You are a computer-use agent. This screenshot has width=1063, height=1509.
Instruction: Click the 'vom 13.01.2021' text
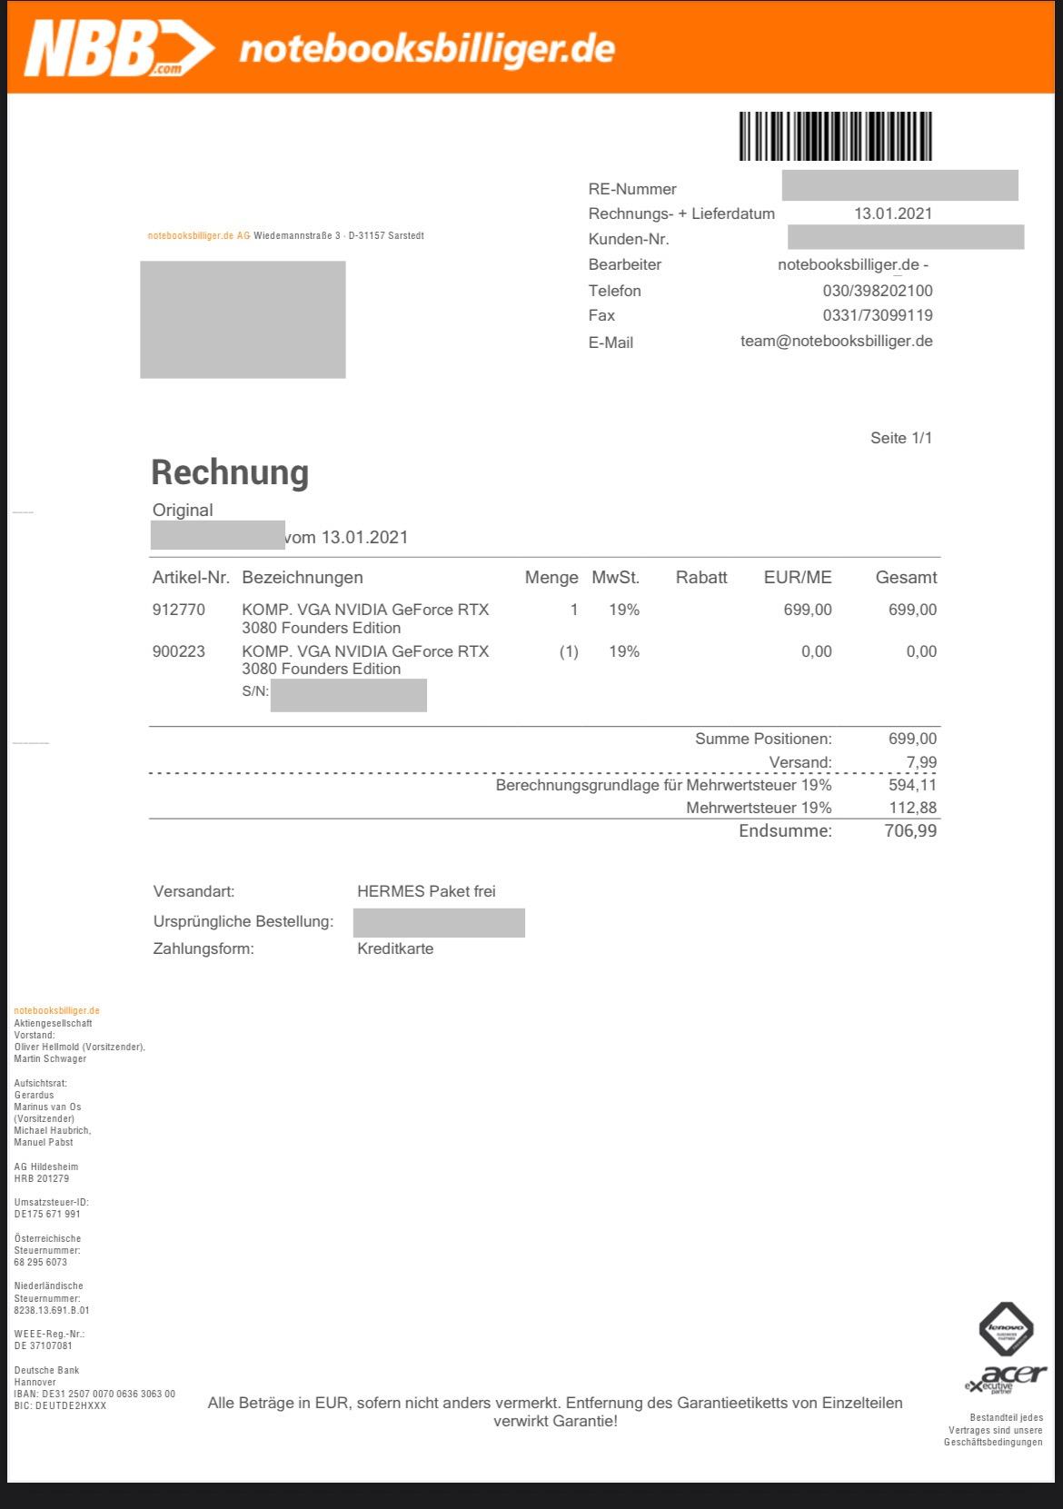[347, 537]
